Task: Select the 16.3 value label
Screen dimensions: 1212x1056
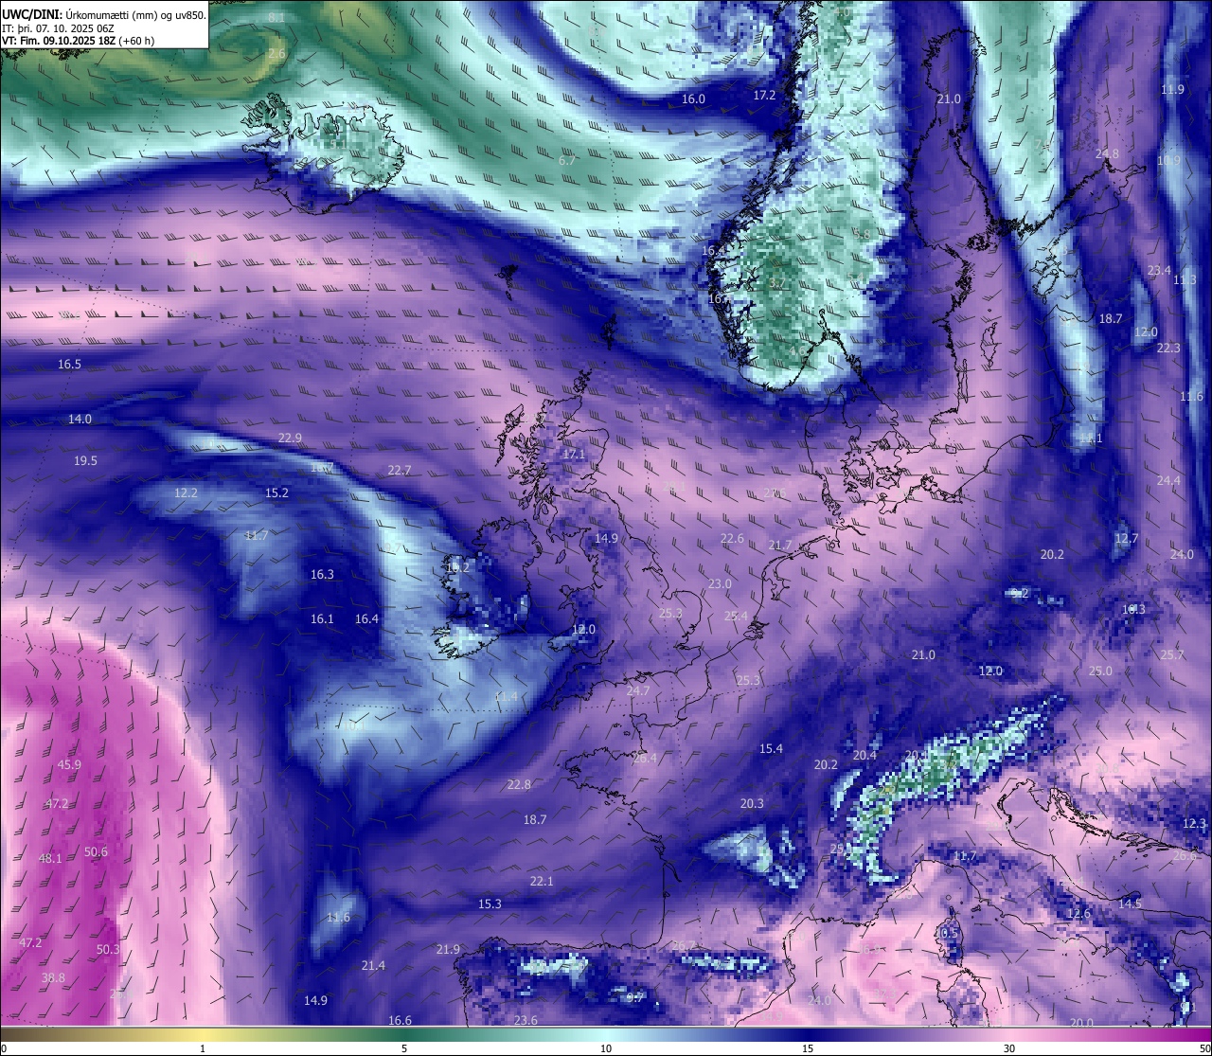Action: point(322,575)
